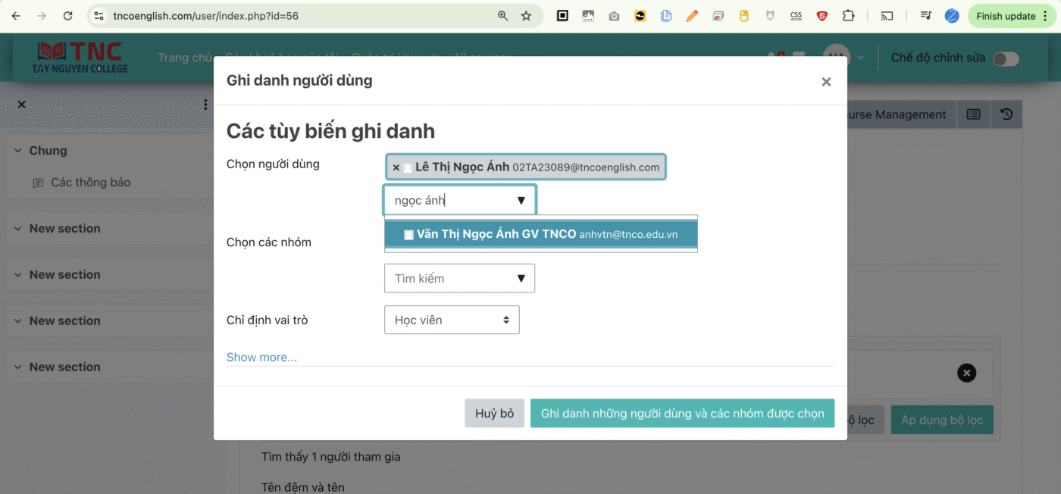Open Các thông báo in sidebar
The width and height of the screenshot is (1061, 494).
pos(90,183)
